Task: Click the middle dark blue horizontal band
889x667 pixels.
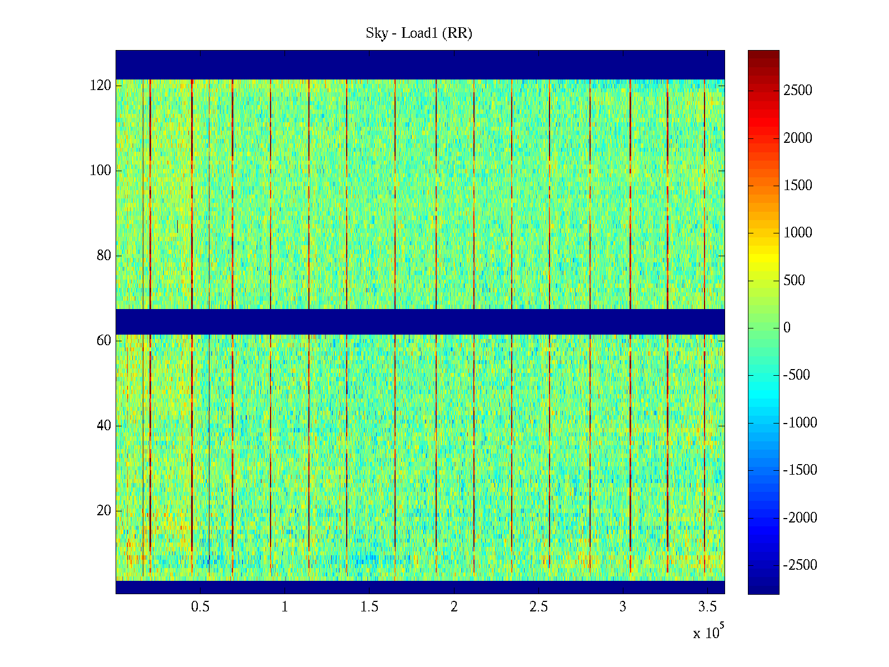Action: (420, 321)
